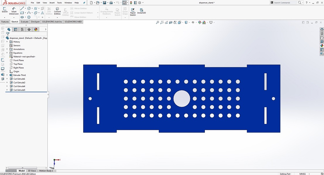Pick the Straight Slot tool
The width and height of the screenshot is (324, 175).
22,17
